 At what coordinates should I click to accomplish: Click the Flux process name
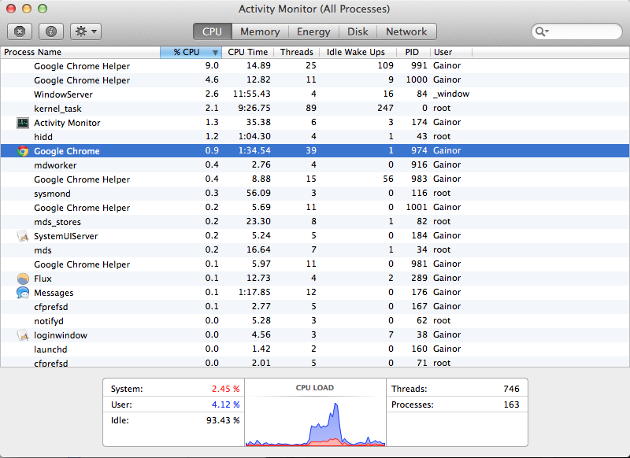43,279
